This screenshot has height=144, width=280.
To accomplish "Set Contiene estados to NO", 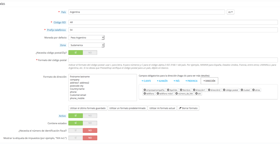I will point(90,123).
